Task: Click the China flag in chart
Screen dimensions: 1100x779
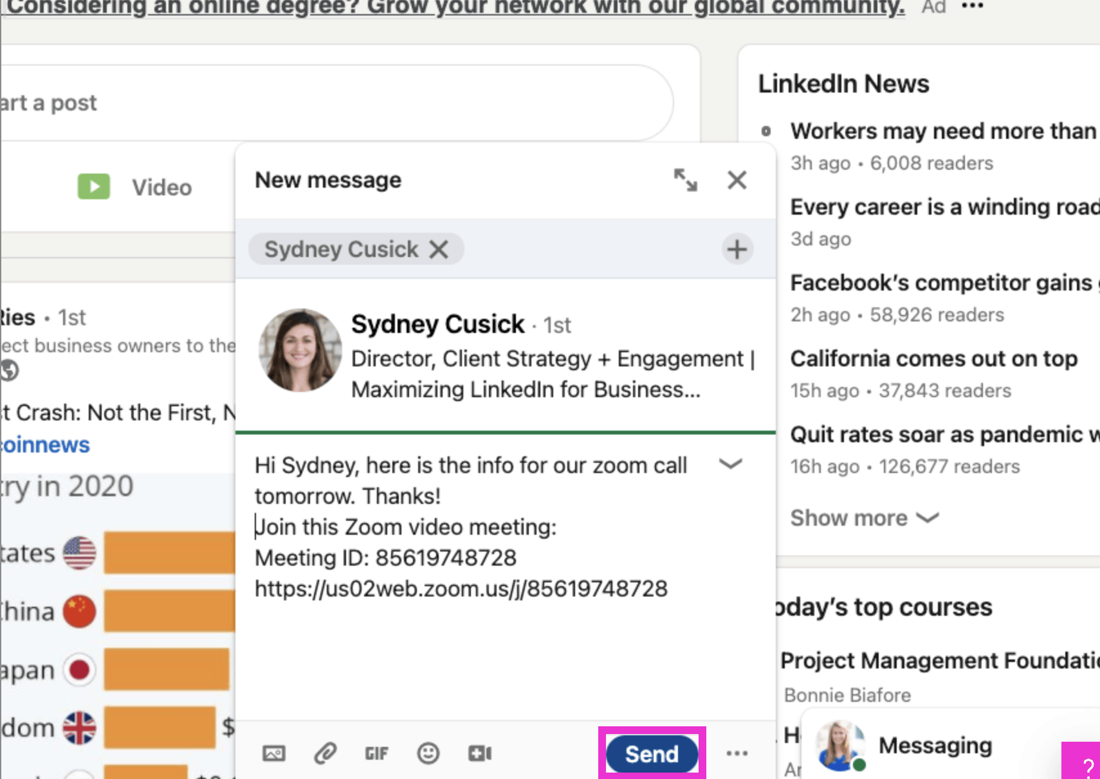Action: [x=80, y=611]
